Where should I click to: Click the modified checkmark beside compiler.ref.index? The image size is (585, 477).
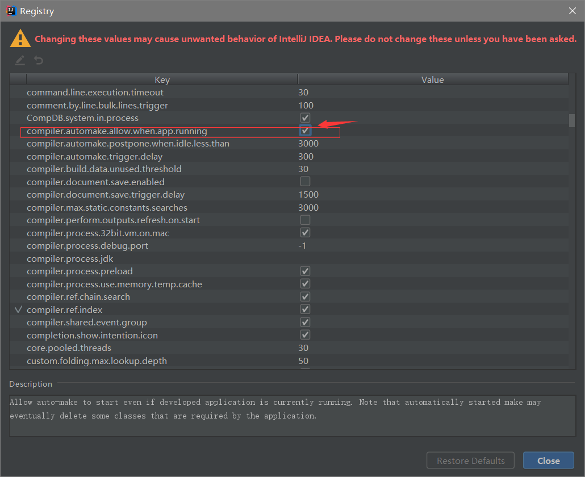(x=18, y=309)
